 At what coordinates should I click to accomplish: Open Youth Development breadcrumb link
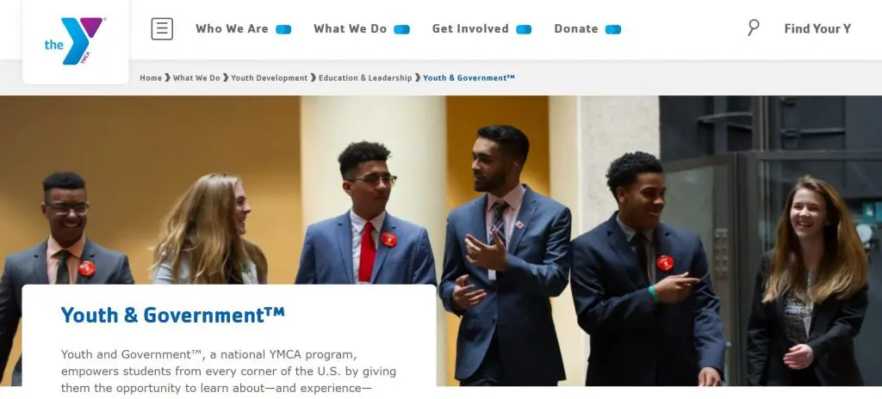coord(269,78)
